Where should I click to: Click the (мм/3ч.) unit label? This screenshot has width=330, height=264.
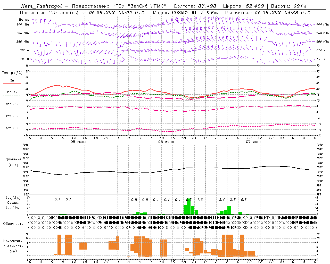[x=13, y=198]
